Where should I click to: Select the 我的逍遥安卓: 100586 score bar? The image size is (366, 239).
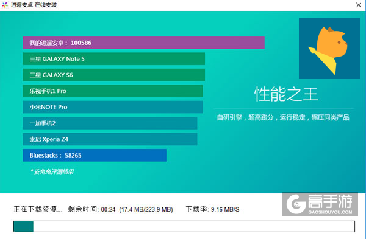point(143,43)
